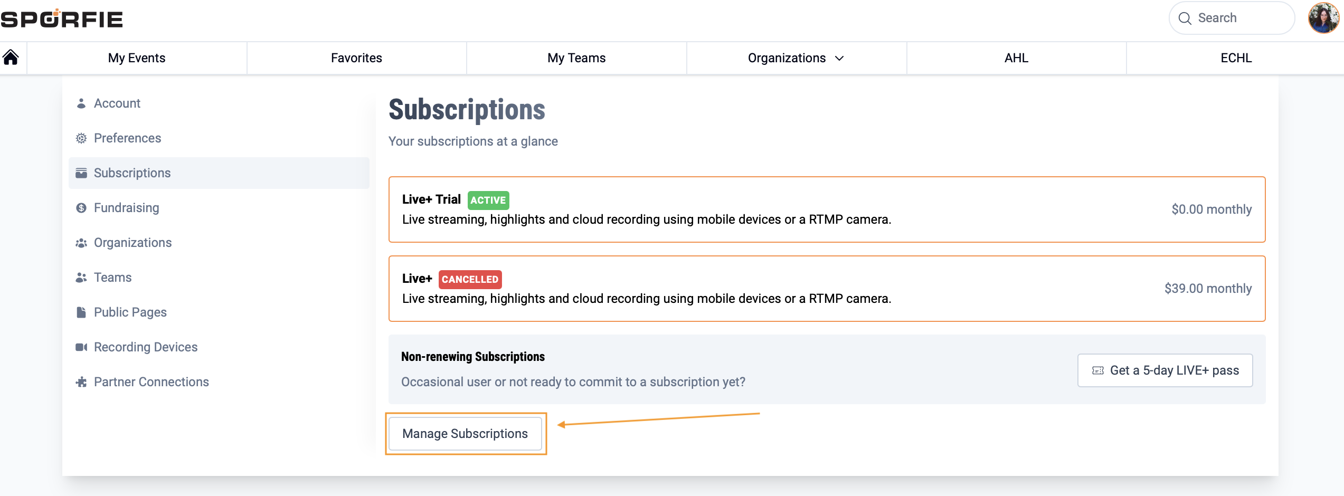Click the Account person icon in sidebar
The image size is (1344, 496).
pos(81,103)
